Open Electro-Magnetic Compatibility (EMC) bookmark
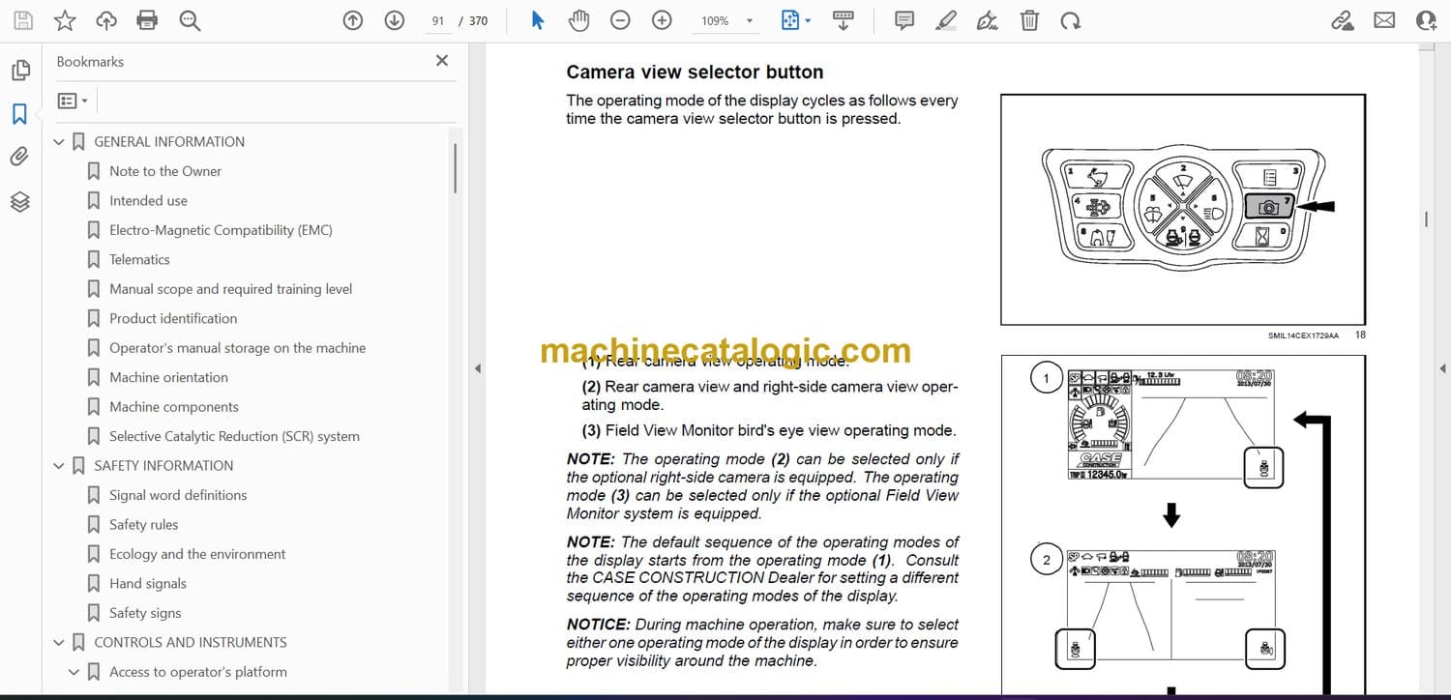Image resolution: width=1451 pixels, height=700 pixels. coord(221,230)
